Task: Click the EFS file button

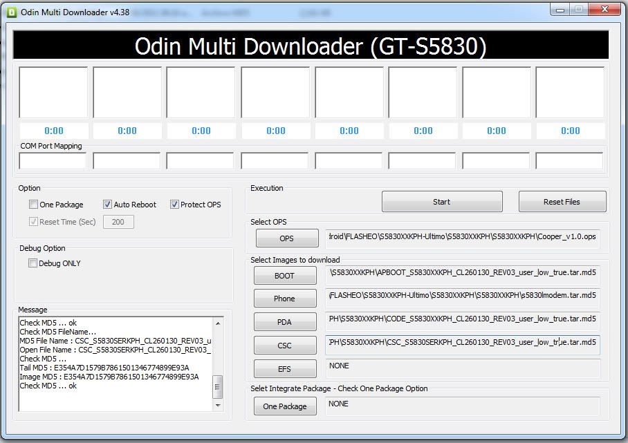Action: click(x=285, y=369)
